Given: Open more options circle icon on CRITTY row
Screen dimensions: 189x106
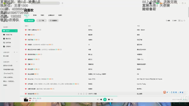Looking at the screenshot, I should [87, 94].
